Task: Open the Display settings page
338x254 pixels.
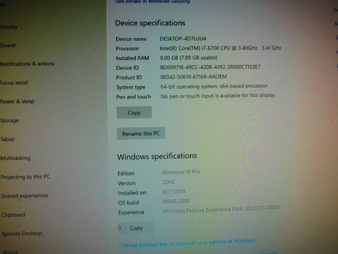Action: pyautogui.click(x=9, y=27)
